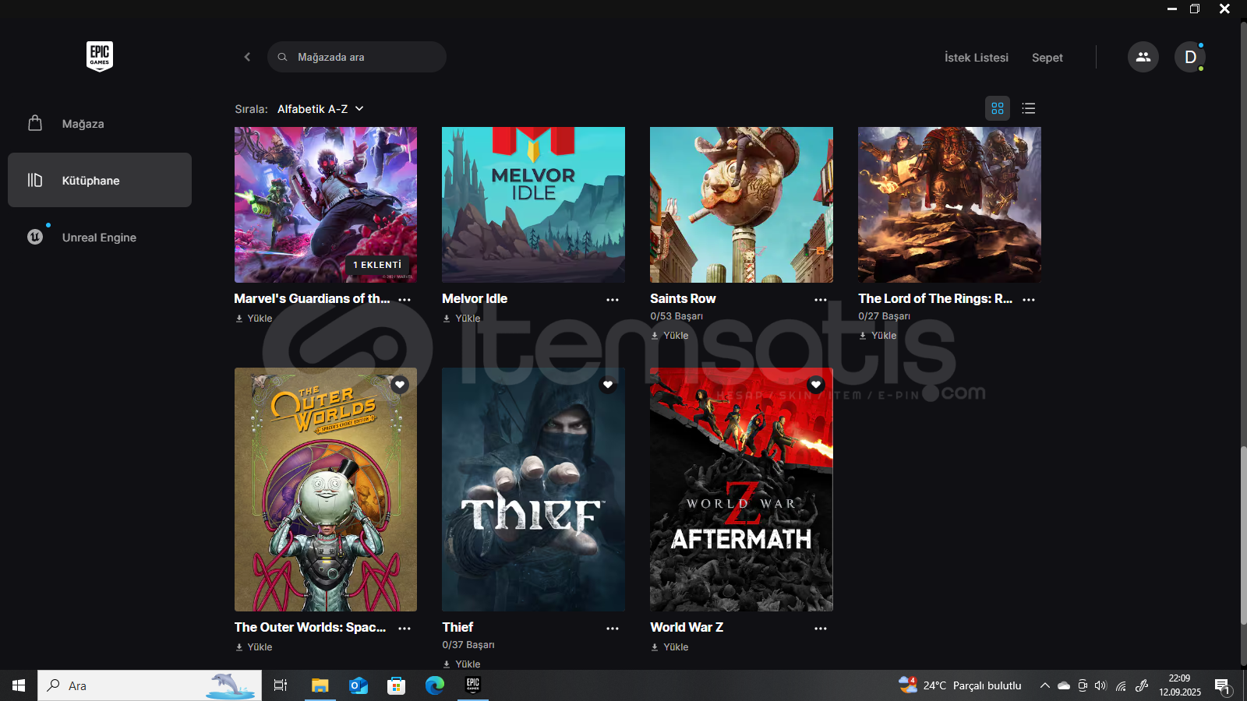Open the World War Z Aftermath cover
1247x701 pixels.
click(741, 489)
